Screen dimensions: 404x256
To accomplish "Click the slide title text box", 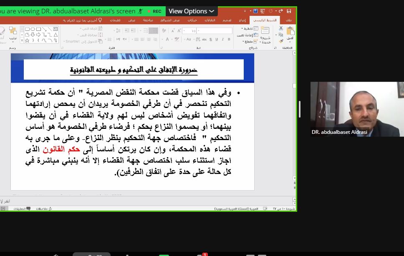I will click(x=134, y=70).
